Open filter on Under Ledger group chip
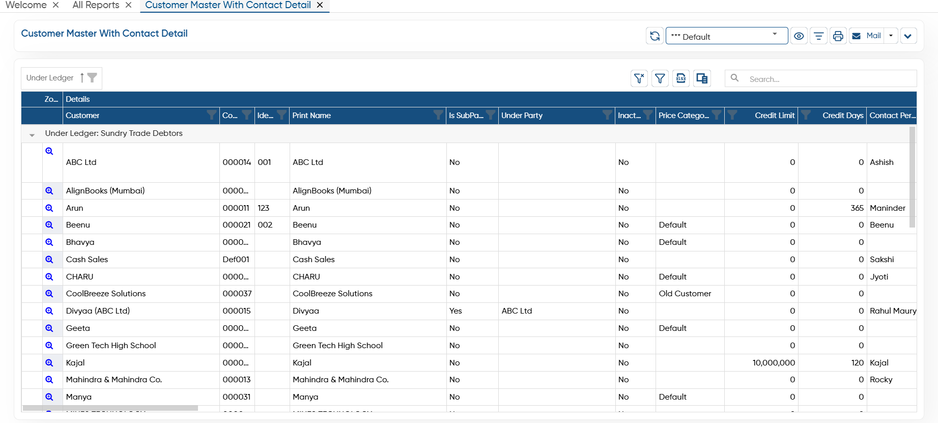Viewport: 938px width, 423px height. click(x=92, y=77)
